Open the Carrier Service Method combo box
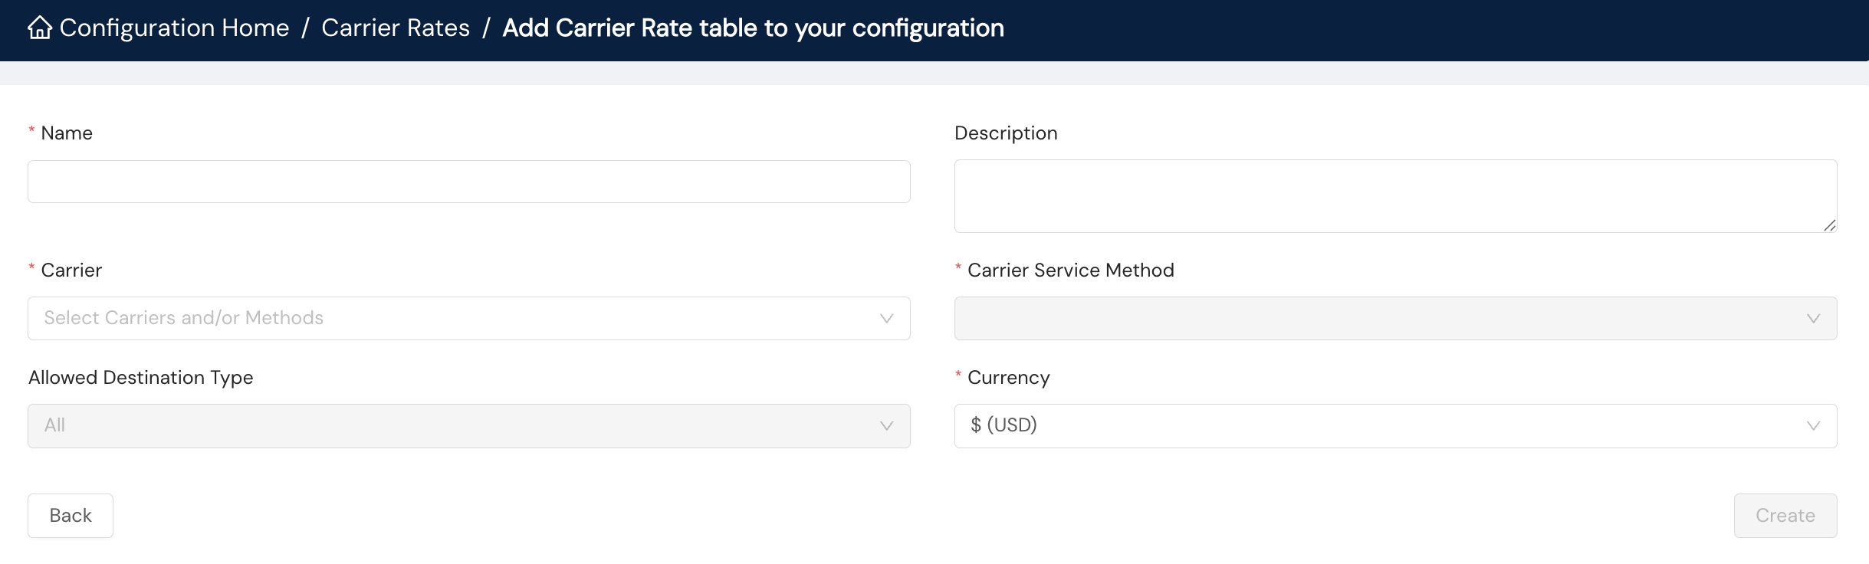Screen dimensions: 1869x564 pyautogui.click(x=1380, y=319)
